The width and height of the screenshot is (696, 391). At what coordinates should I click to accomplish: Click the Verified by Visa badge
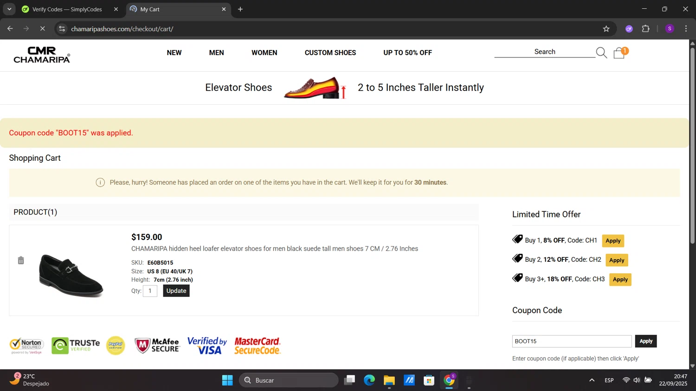pos(207,346)
